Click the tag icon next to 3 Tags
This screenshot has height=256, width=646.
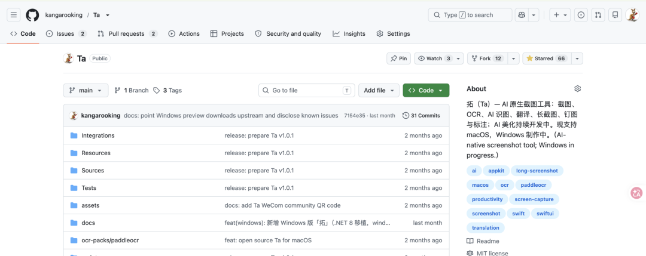pos(157,90)
